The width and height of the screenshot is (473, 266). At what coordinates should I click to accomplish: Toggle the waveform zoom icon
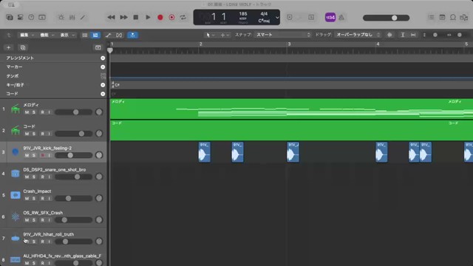tap(389, 35)
